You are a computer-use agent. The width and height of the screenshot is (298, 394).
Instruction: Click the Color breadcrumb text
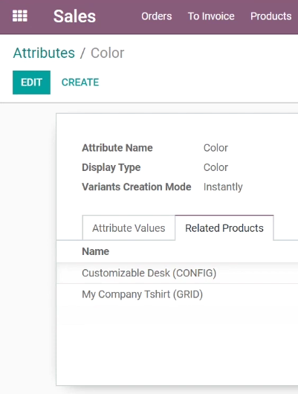(107, 53)
